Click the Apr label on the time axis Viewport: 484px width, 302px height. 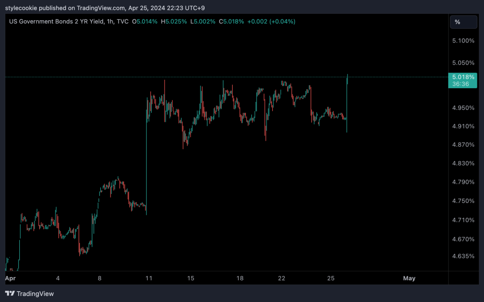[x=10, y=278]
